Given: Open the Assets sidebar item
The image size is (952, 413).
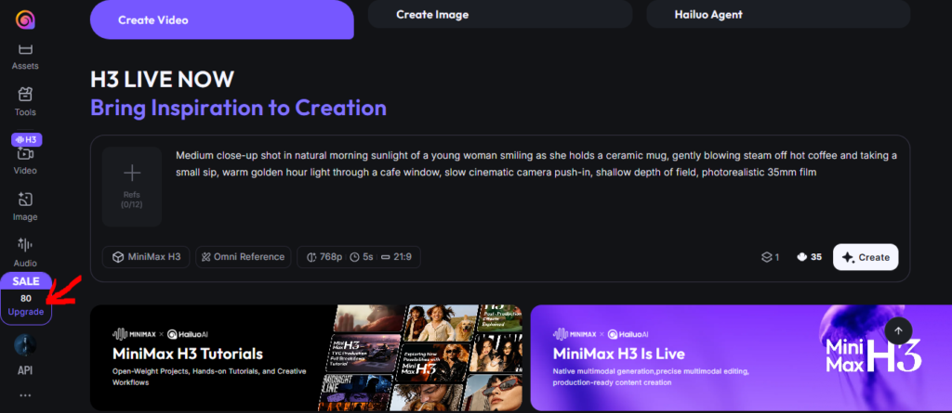Looking at the screenshot, I should coord(25,57).
